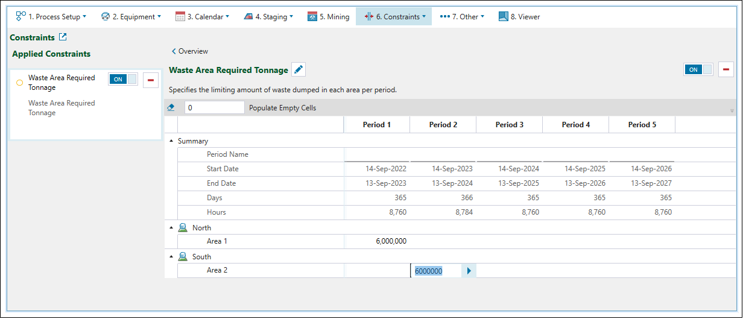Go back to Overview
Screen dimensions: 743x319
pos(190,51)
